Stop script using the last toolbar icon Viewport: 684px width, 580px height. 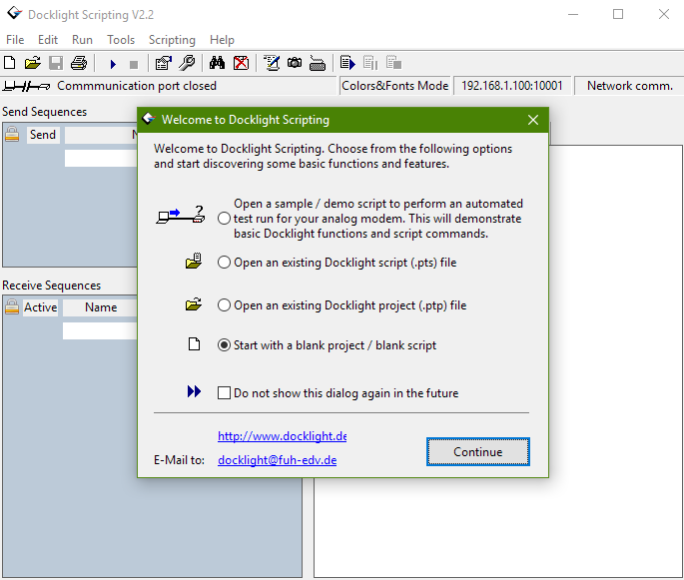point(393,62)
